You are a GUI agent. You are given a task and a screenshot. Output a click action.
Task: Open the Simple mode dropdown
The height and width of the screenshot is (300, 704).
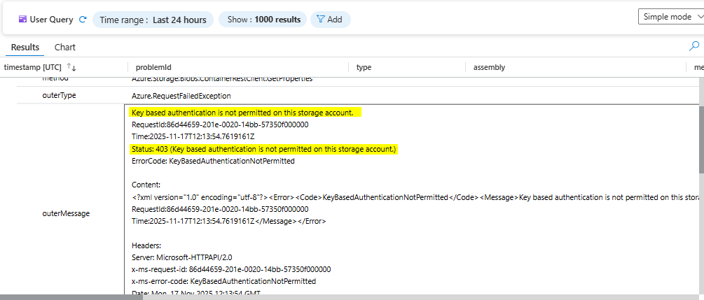672,17
